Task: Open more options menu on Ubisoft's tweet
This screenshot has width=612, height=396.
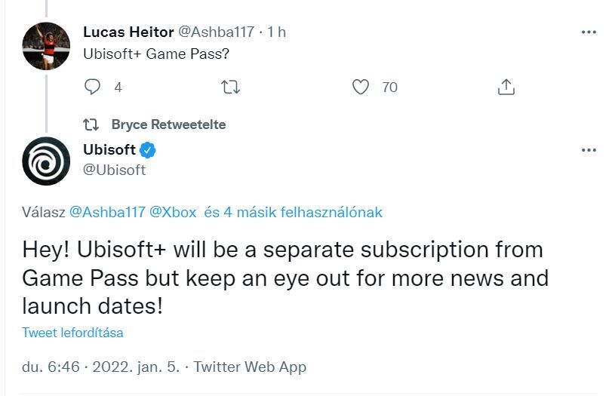Action: [x=589, y=150]
